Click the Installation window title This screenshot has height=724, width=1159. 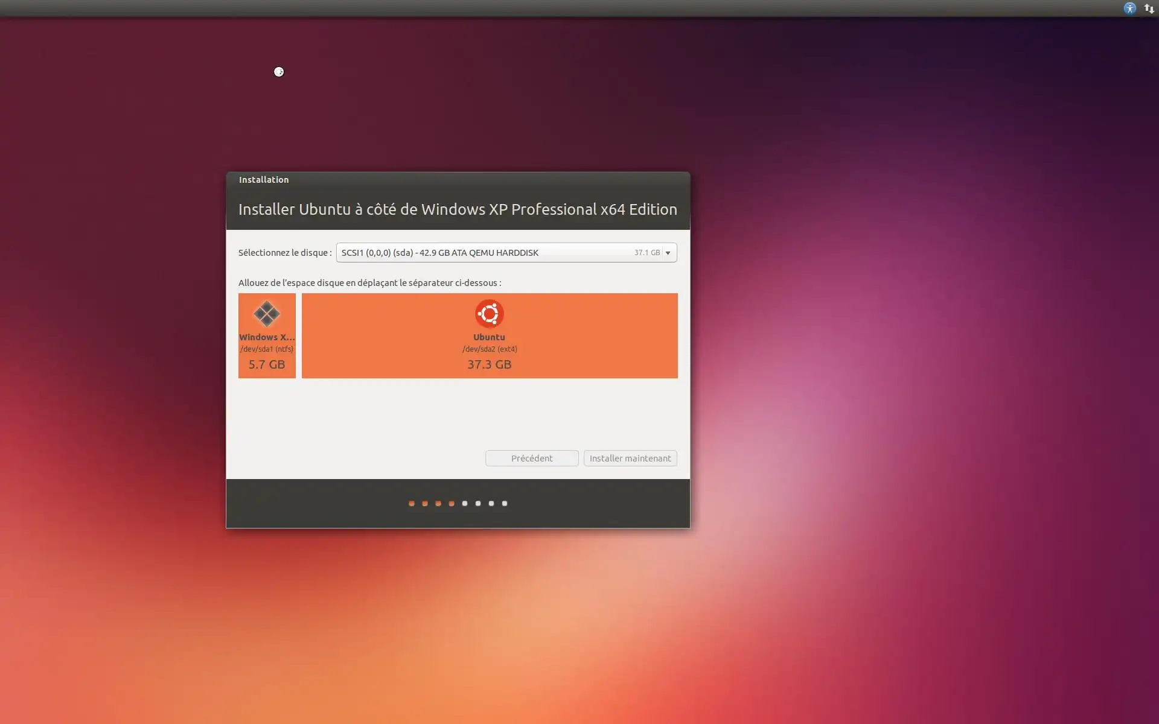(x=264, y=180)
